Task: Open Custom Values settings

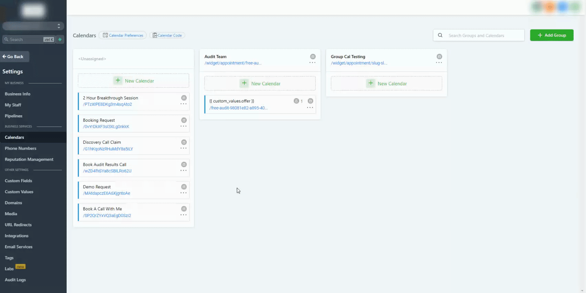Action: (x=19, y=192)
